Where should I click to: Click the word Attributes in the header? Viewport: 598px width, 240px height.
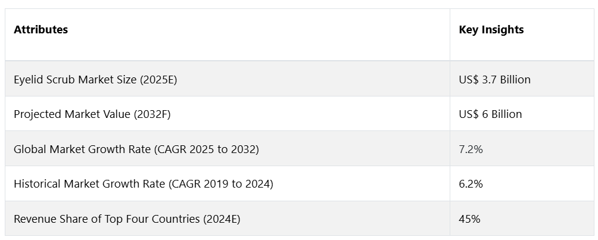[41, 30]
